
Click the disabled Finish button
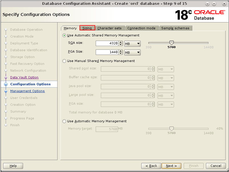(194, 166)
